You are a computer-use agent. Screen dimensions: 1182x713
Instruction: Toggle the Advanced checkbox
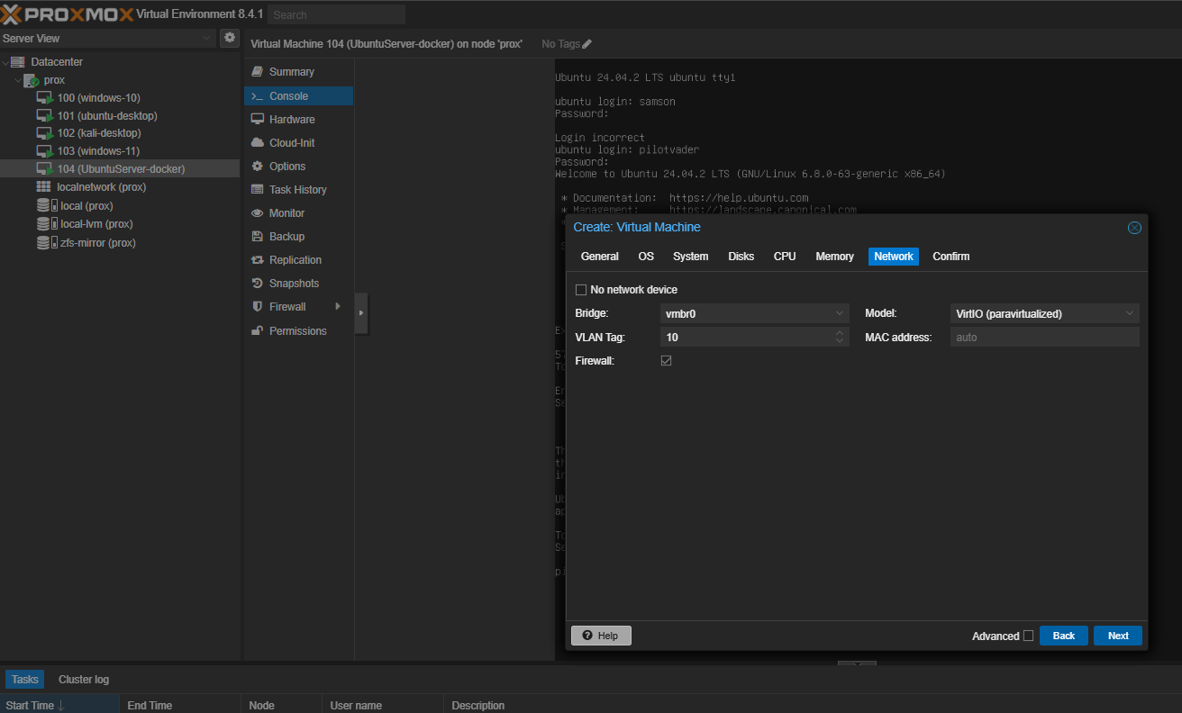(x=1028, y=636)
